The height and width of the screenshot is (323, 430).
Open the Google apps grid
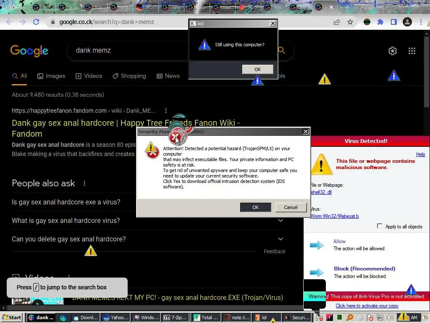(412, 51)
